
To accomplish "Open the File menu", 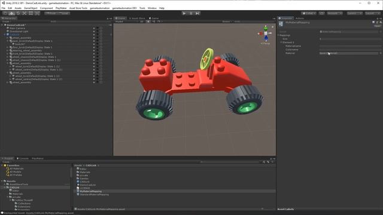I will pyautogui.click(x=4, y=8).
